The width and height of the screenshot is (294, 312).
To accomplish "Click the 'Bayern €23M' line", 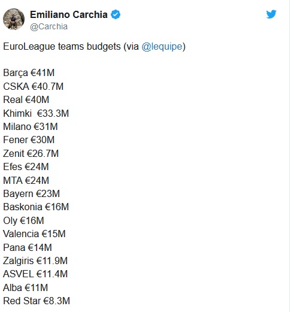I will click(x=31, y=193).
